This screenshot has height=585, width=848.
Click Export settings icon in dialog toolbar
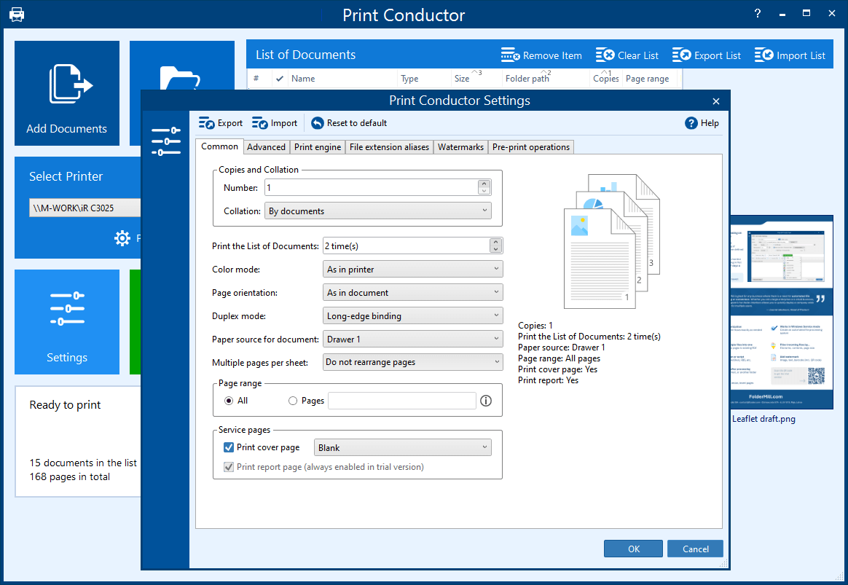[x=206, y=123]
